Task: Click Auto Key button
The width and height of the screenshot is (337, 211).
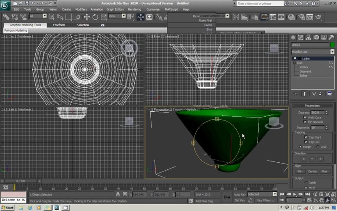Action: (239, 194)
